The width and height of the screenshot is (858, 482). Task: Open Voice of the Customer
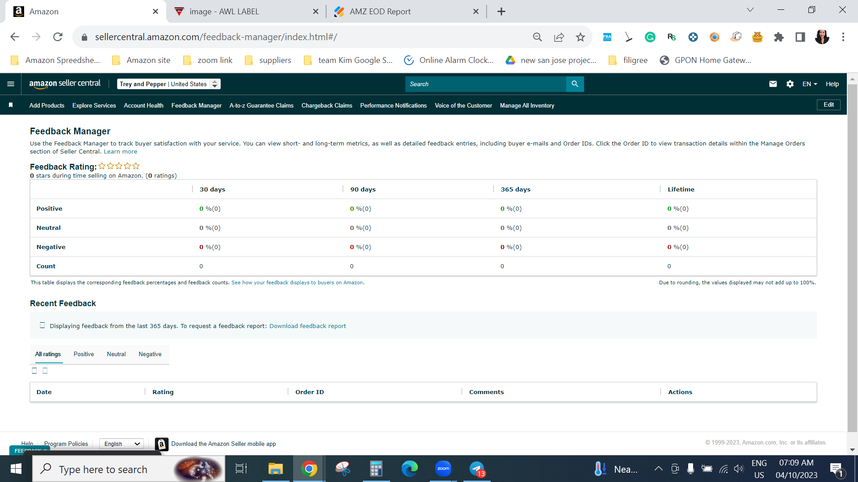463,105
